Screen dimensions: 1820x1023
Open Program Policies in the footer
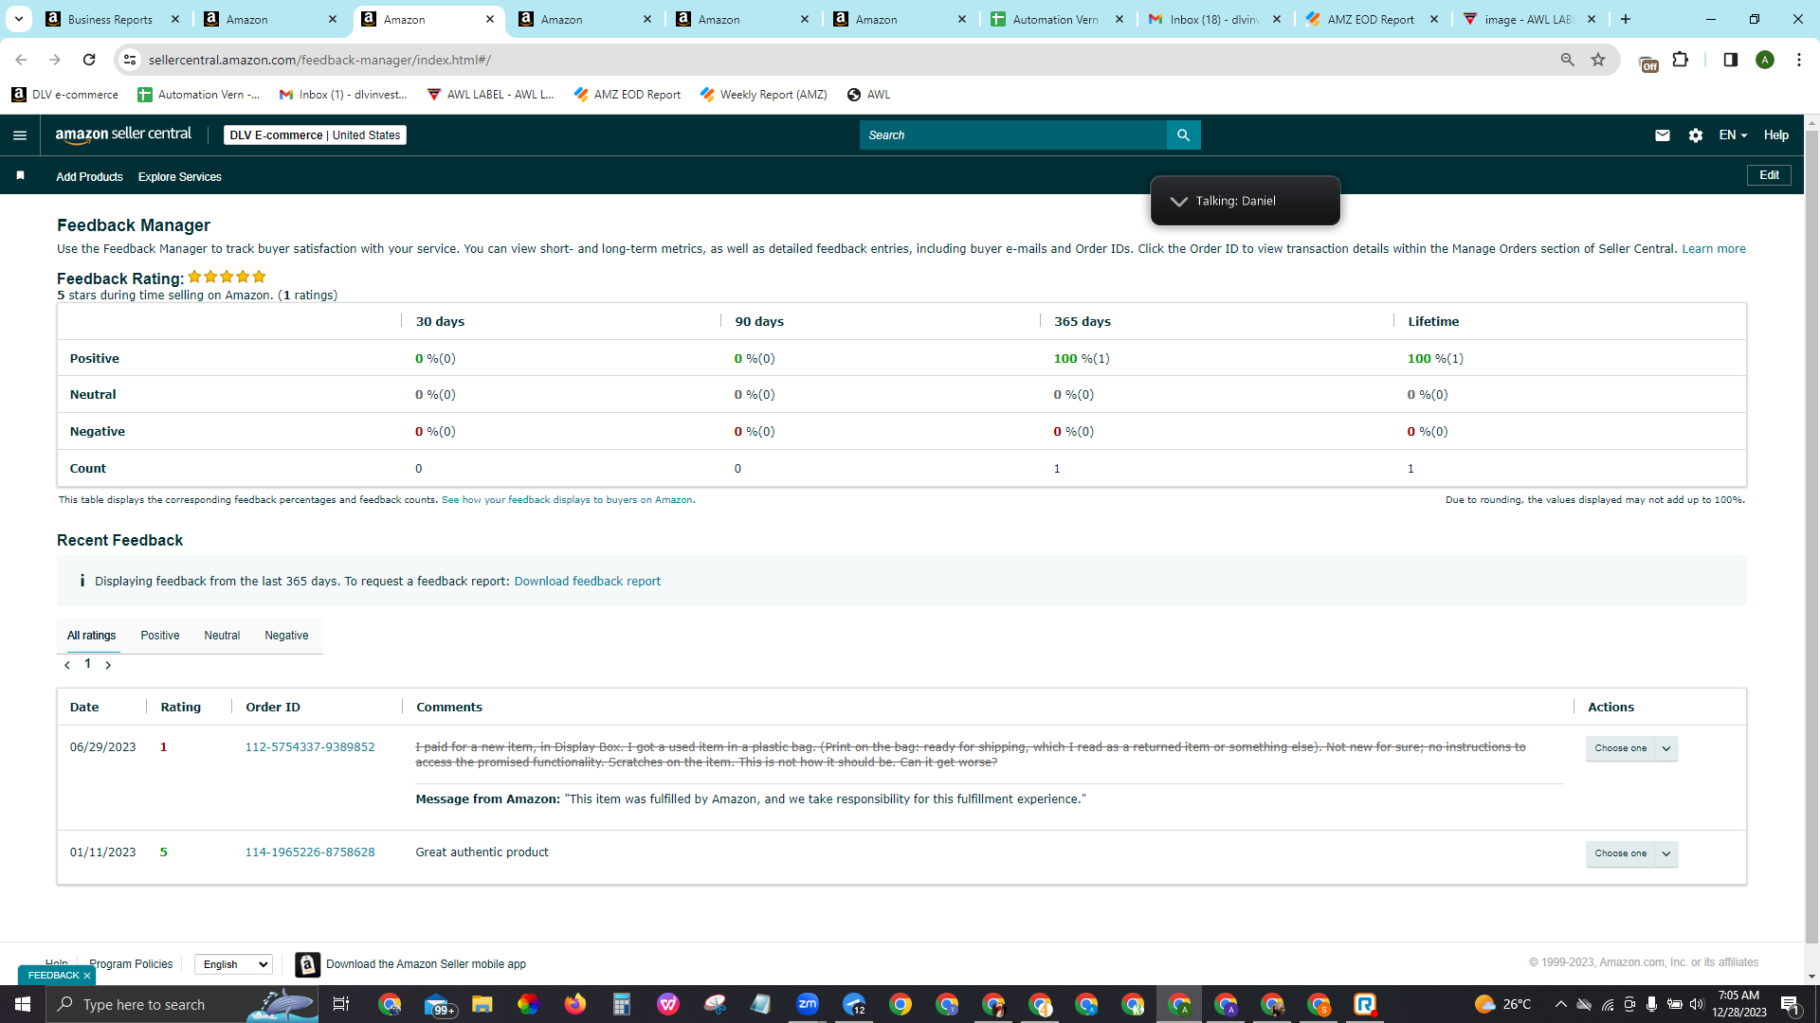coord(131,964)
